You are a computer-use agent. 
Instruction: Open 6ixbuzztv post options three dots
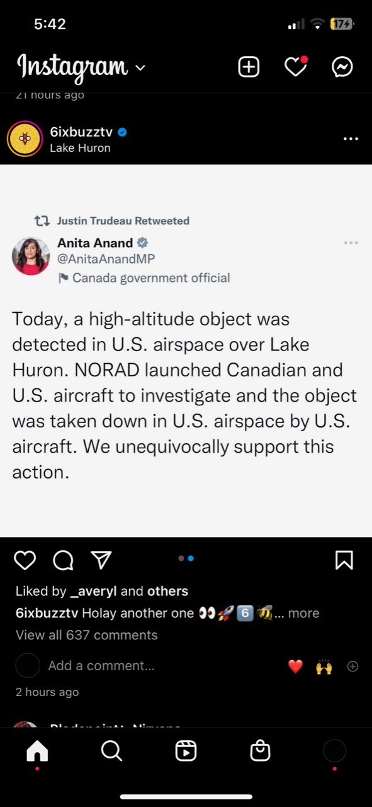coord(351,139)
